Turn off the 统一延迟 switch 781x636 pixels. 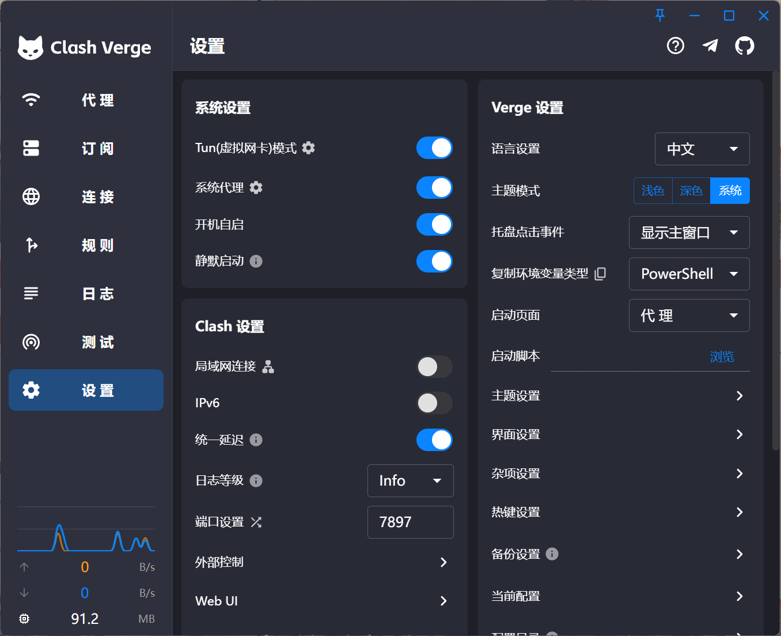pyautogui.click(x=434, y=440)
